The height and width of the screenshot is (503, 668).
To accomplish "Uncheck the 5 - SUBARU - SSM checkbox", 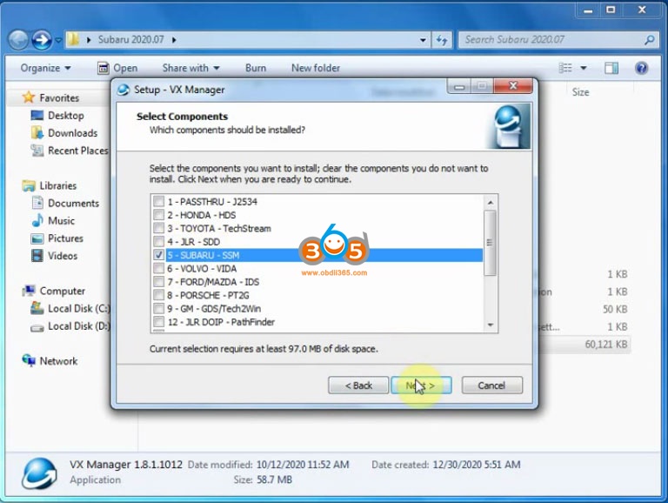I will click(158, 255).
